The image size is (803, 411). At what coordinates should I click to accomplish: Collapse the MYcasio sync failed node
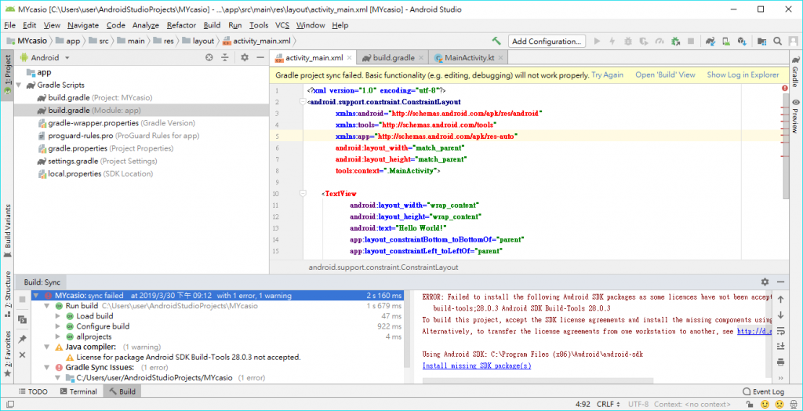(35, 296)
